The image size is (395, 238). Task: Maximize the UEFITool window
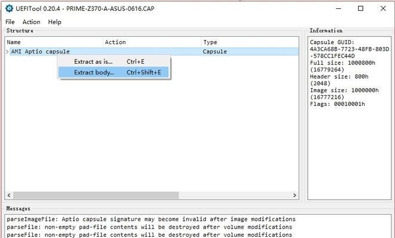(x=360, y=8)
